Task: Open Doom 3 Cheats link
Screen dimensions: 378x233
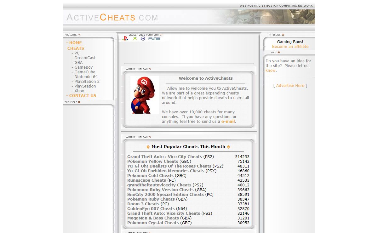Action: pos(143,204)
